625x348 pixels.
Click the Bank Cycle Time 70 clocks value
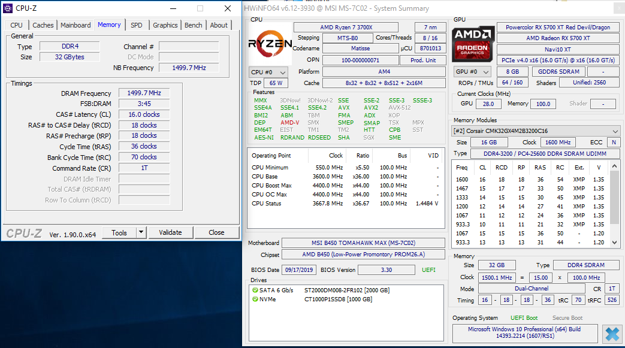[144, 157]
